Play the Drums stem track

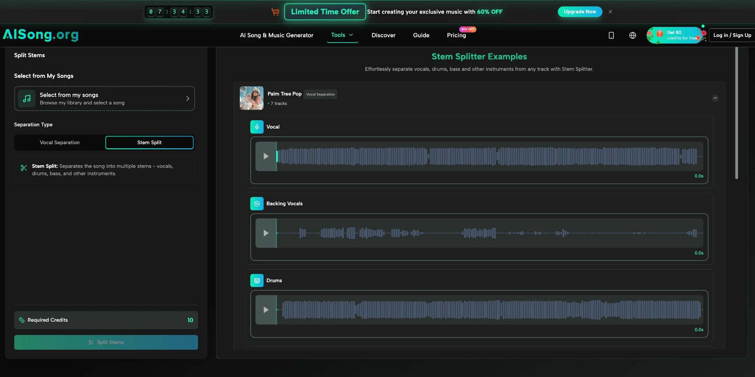(266, 310)
